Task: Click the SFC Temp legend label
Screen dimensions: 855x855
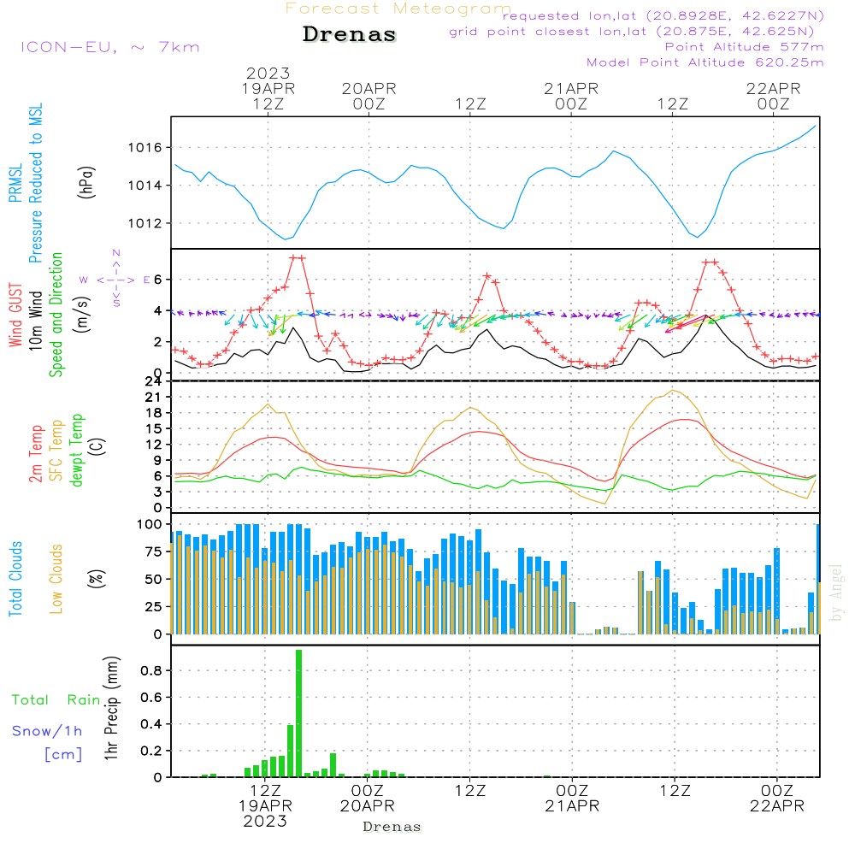Action: pos(56,451)
